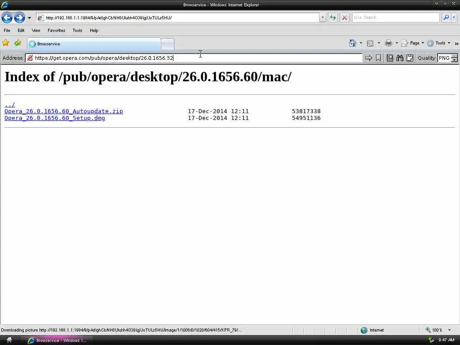460x345 pixels.
Task: Click the RSS feeds icon
Action: click(x=370, y=44)
